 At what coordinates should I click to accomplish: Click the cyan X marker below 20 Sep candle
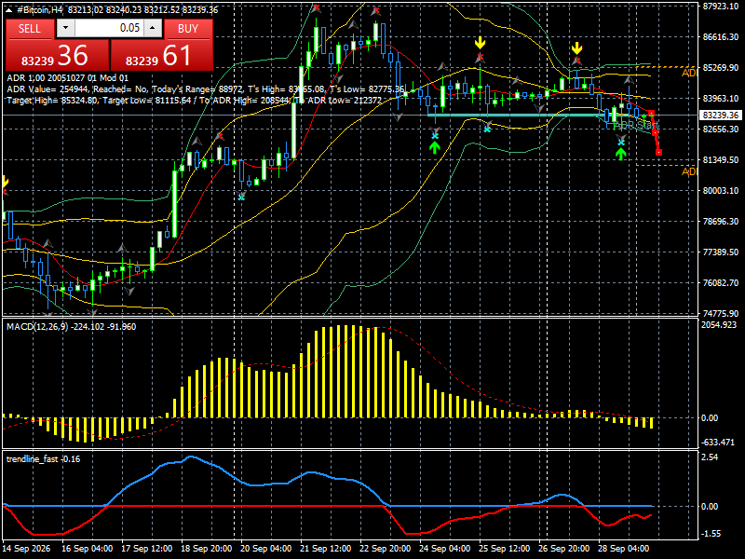tap(241, 197)
